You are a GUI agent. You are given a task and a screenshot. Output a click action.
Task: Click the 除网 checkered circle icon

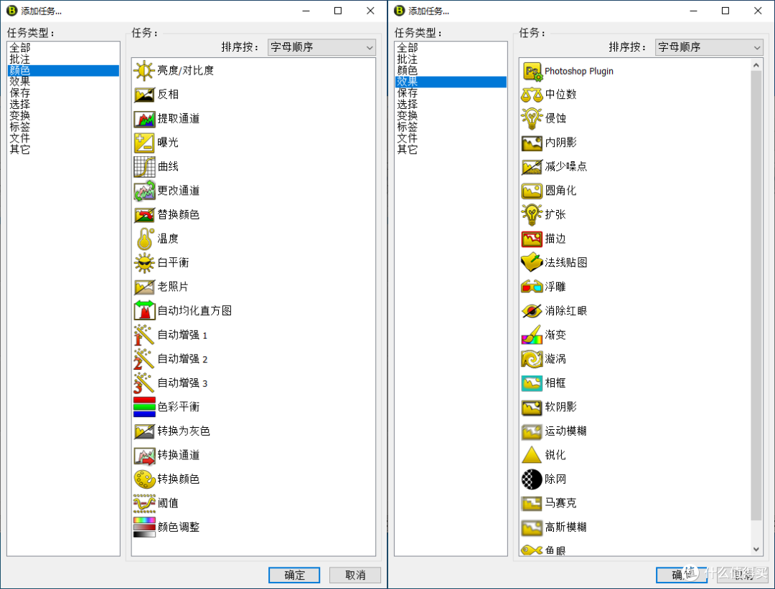click(532, 479)
